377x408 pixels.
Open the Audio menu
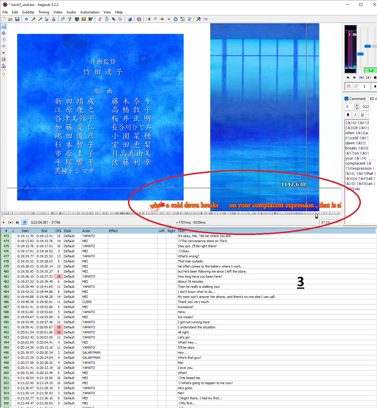[x=71, y=12]
